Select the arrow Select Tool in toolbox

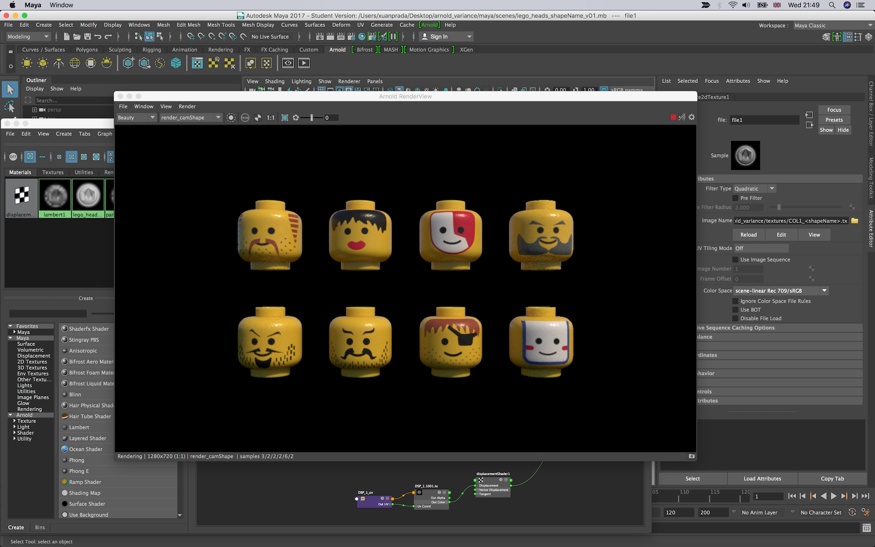pos(10,89)
